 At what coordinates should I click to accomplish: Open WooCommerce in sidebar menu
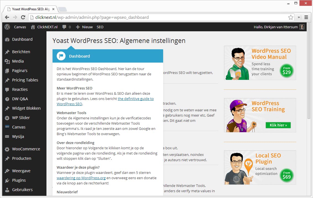click(x=26, y=149)
